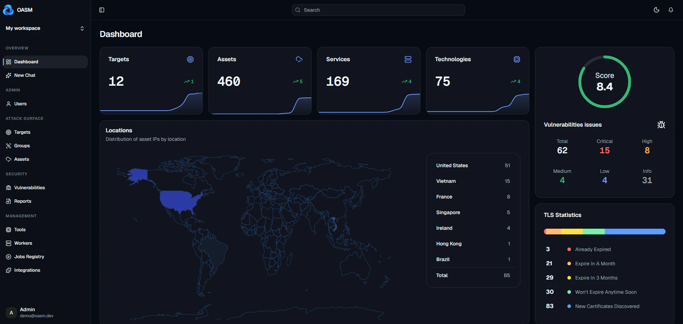Open Workers under Management

45,243
